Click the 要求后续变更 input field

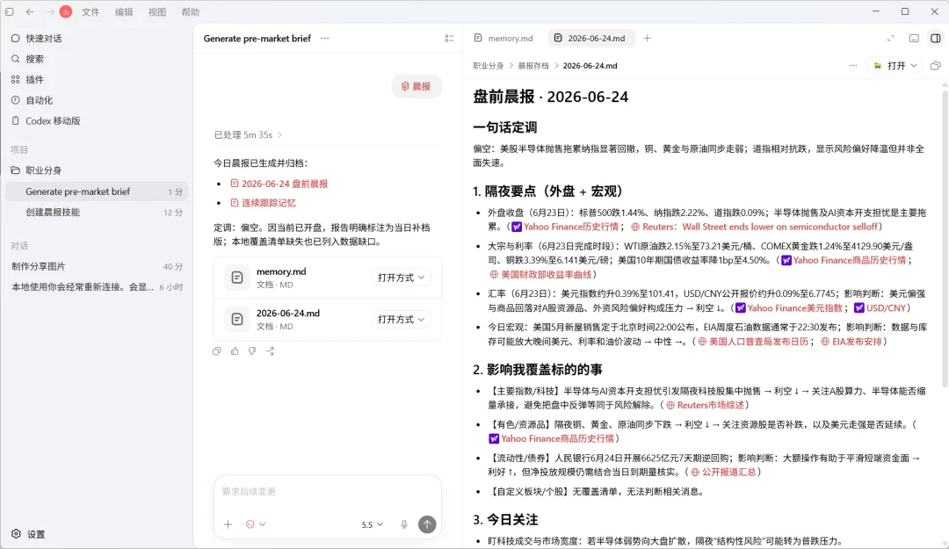click(x=328, y=492)
